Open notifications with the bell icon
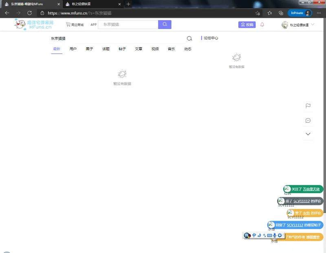This screenshot has width=326, height=253. point(262,24)
